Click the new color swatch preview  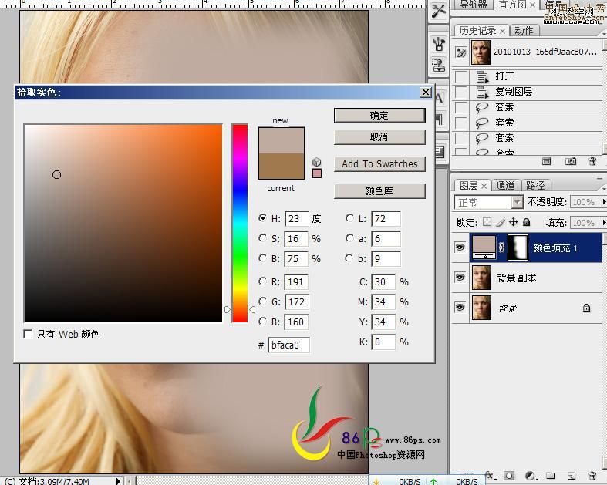pos(281,140)
